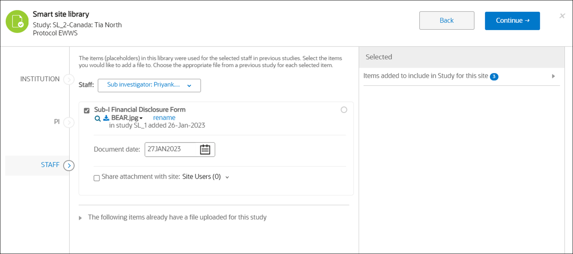Expand items already having a file uploaded
573x254 pixels.
[x=80, y=218]
